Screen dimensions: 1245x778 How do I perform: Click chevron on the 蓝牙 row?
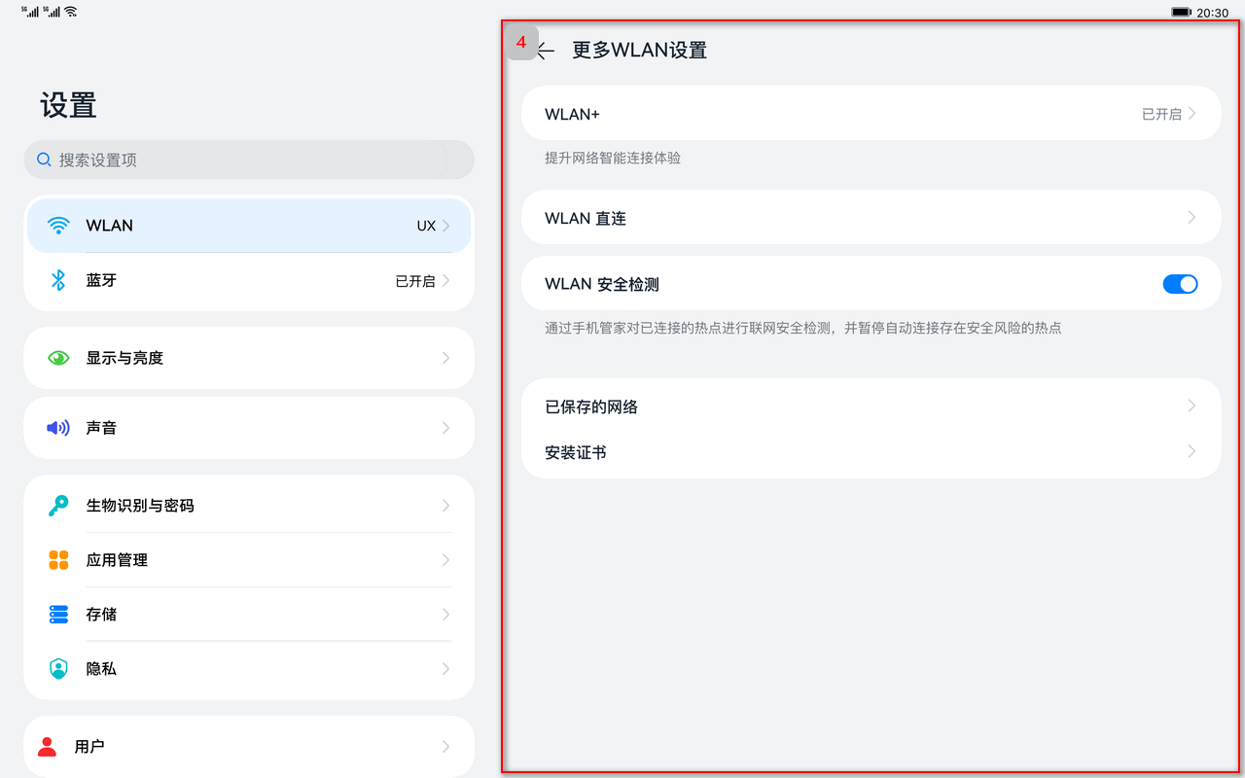tap(445, 280)
